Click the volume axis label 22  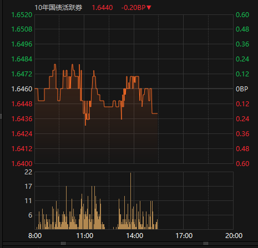(x=28, y=172)
